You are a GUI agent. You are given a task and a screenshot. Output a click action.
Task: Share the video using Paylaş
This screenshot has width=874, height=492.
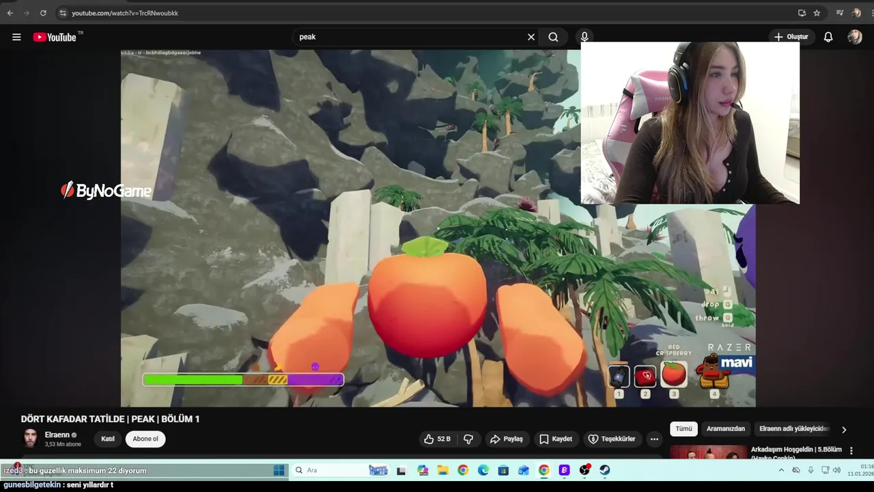point(507,439)
